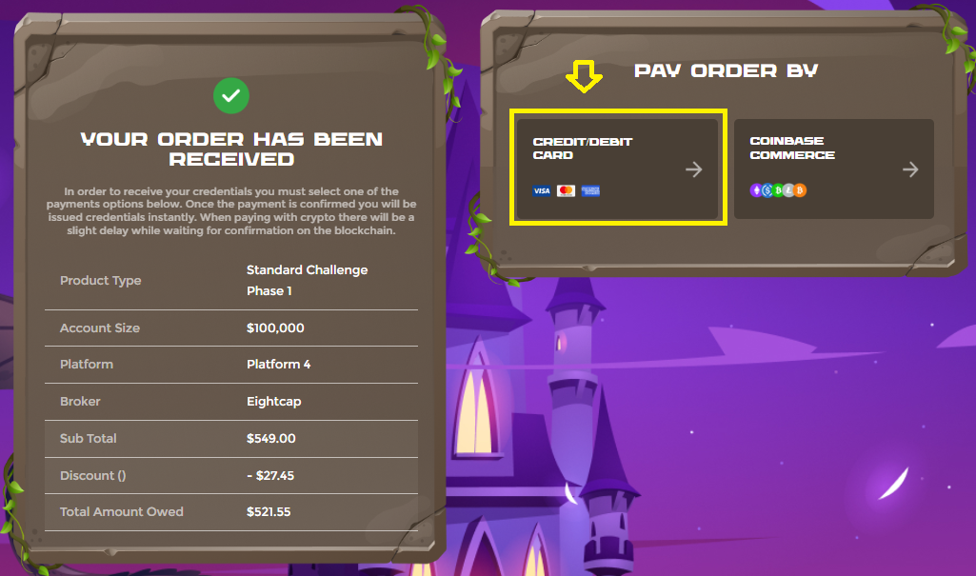Click the Standard Challenge product type text
This screenshot has height=576, width=976.
307,270
